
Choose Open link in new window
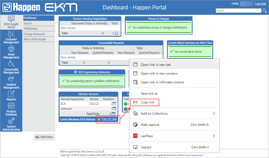[x=174, y=74]
